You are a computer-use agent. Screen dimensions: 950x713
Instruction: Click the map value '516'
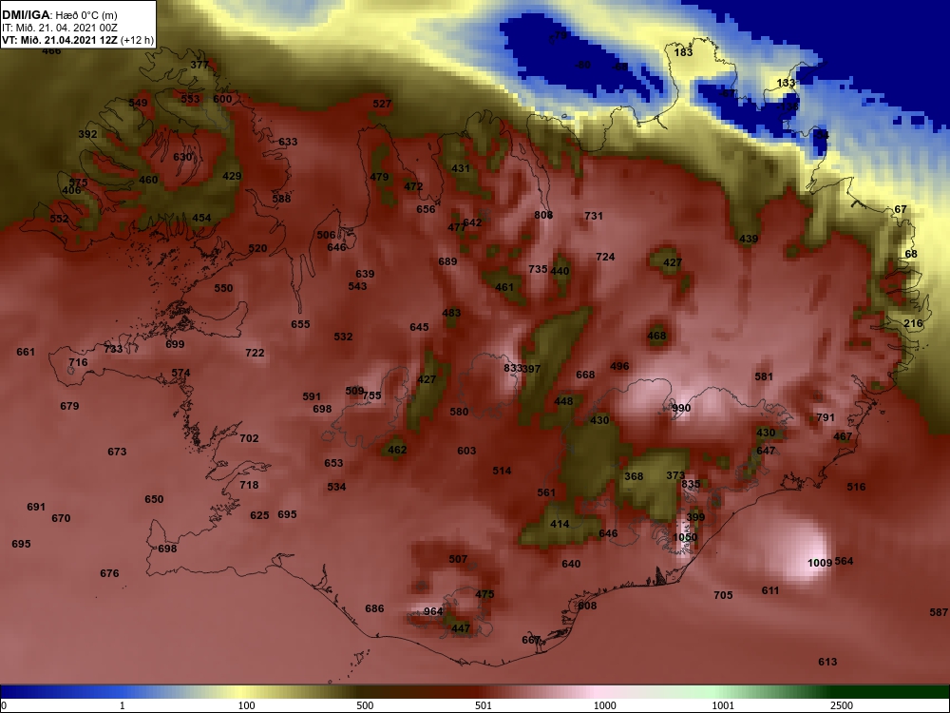point(856,487)
